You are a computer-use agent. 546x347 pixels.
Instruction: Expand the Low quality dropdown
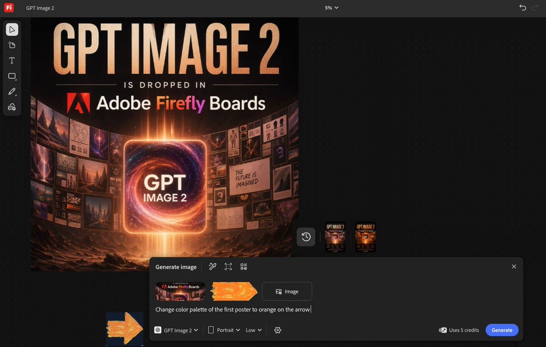[x=253, y=330]
